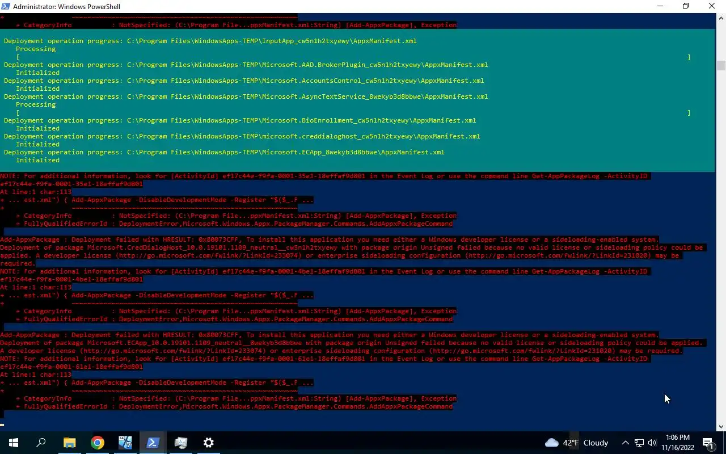Click the console scrollbar down arrow
Image resolution: width=726 pixels, height=454 pixels.
(720, 427)
